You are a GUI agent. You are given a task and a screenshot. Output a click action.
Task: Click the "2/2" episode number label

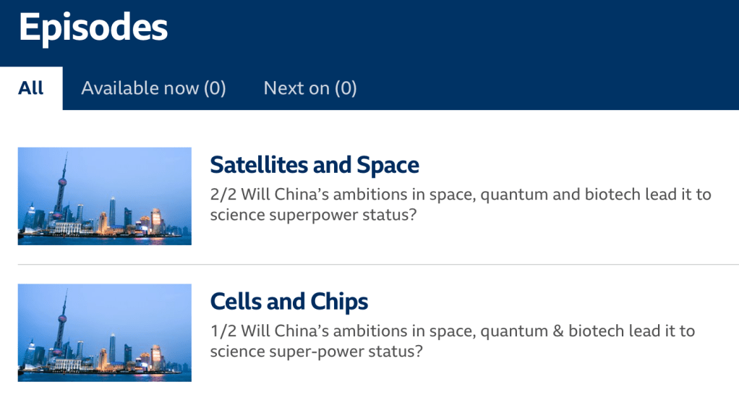coord(223,195)
